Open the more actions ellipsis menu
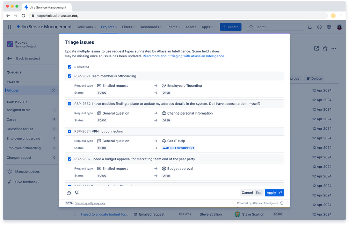The image size is (349, 225). point(334,48)
